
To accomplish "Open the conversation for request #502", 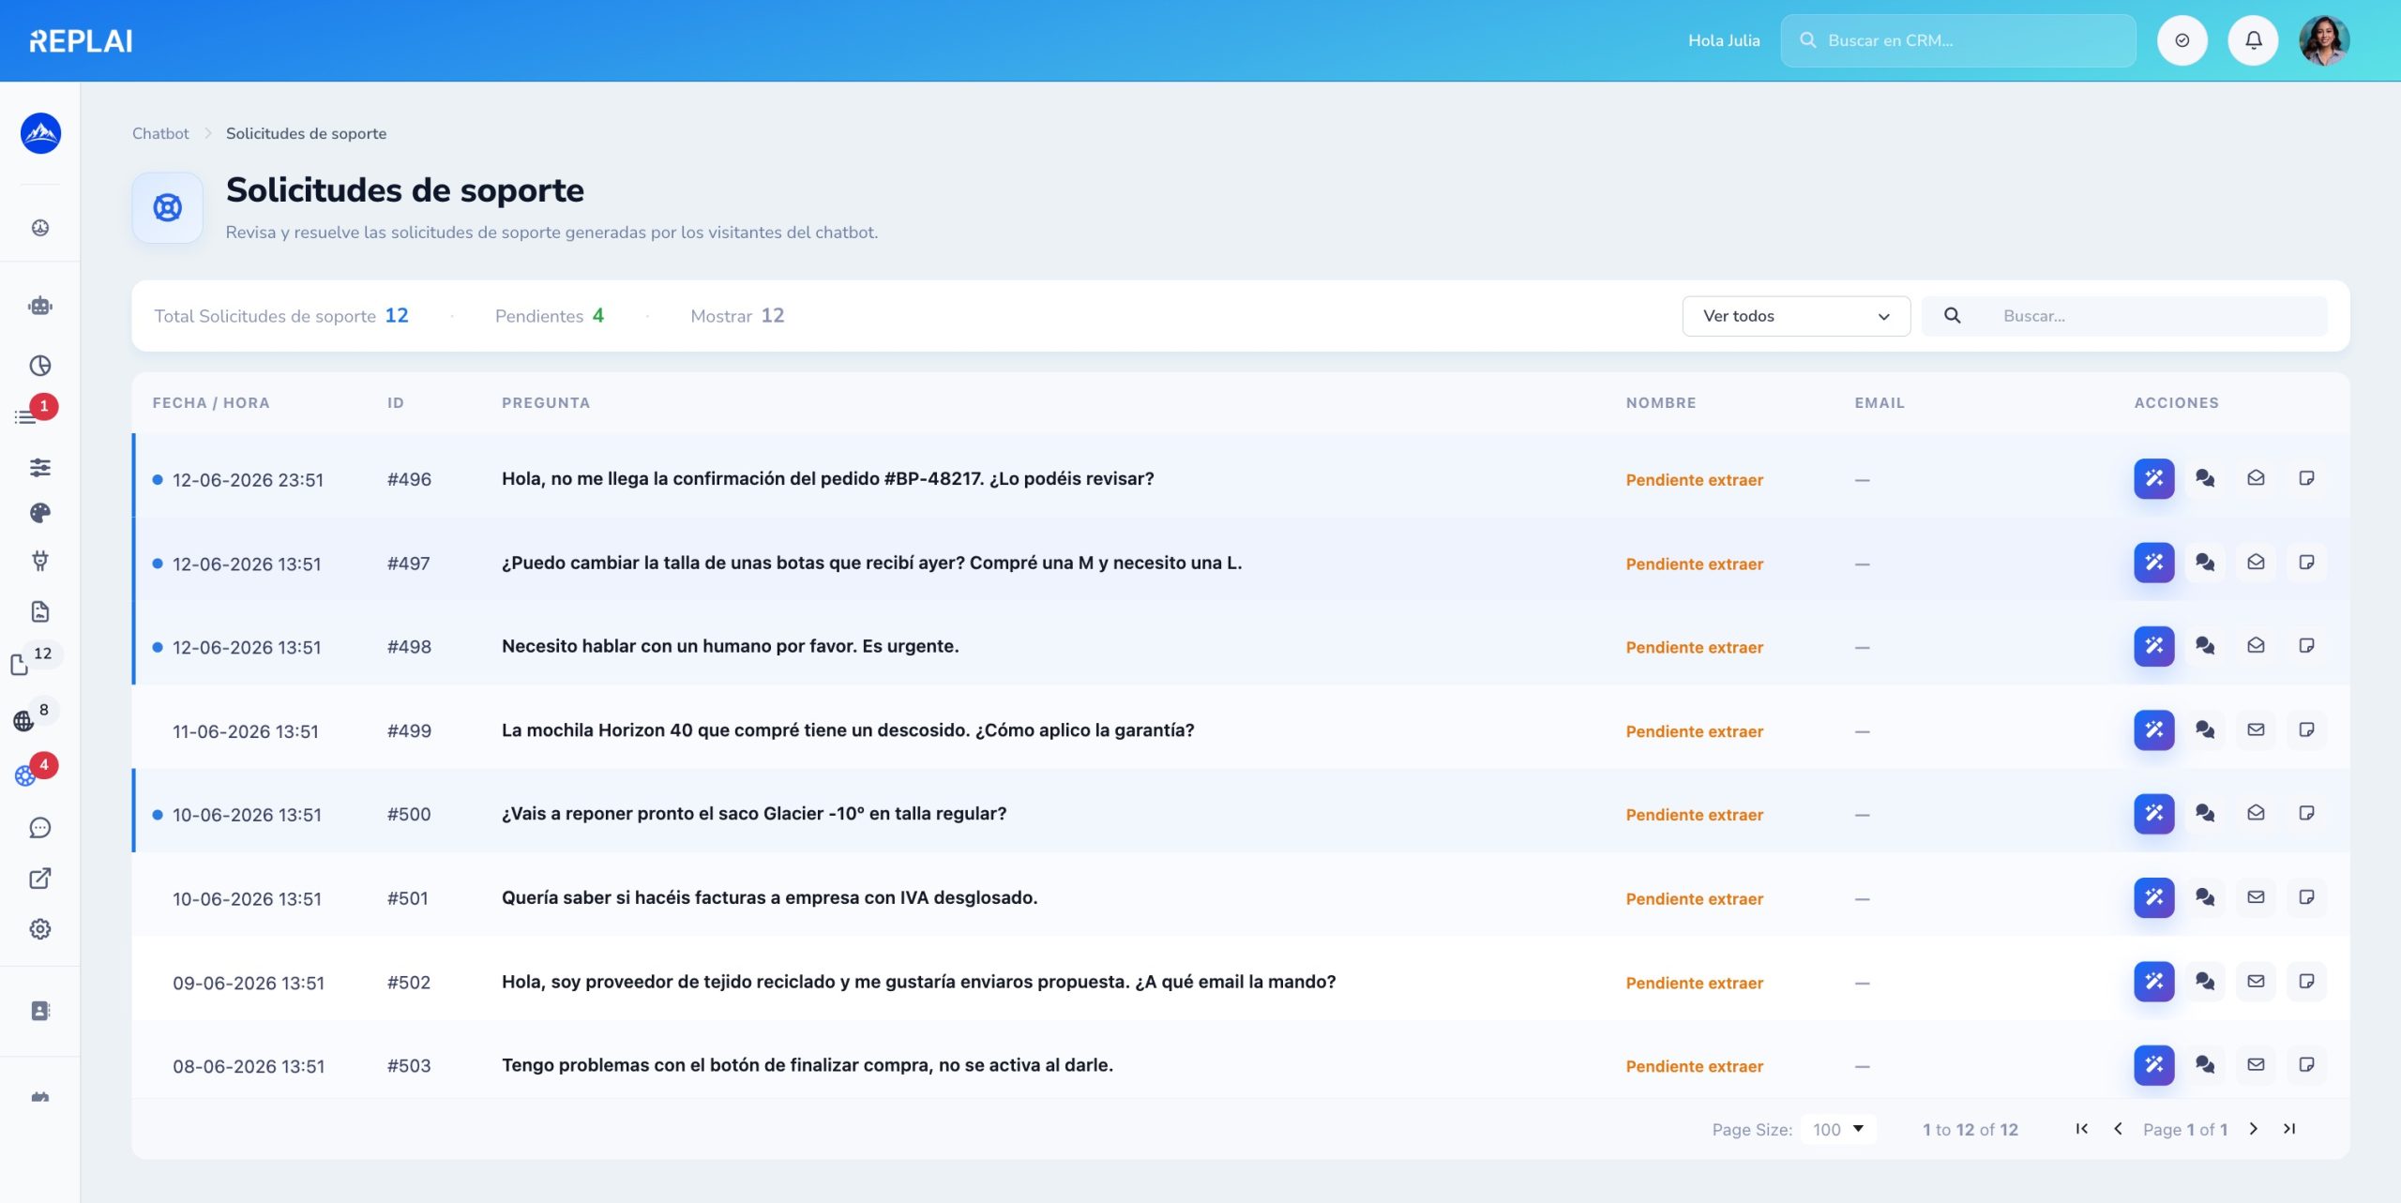I will click(x=2204, y=981).
